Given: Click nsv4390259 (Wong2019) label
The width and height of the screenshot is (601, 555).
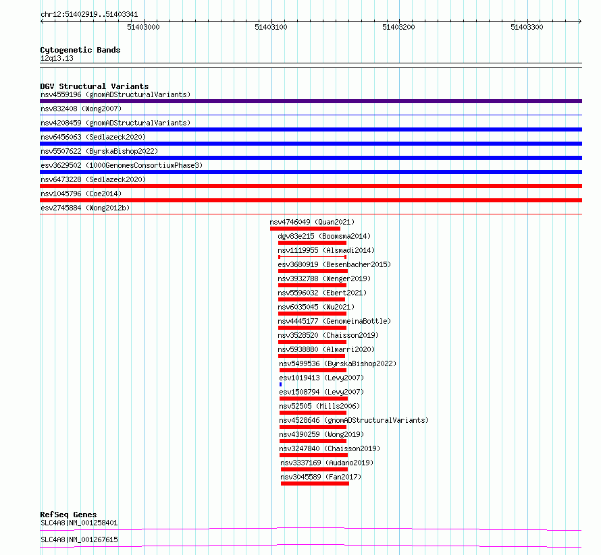Looking at the screenshot, I should pyautogui.click(x=321, y=434).
